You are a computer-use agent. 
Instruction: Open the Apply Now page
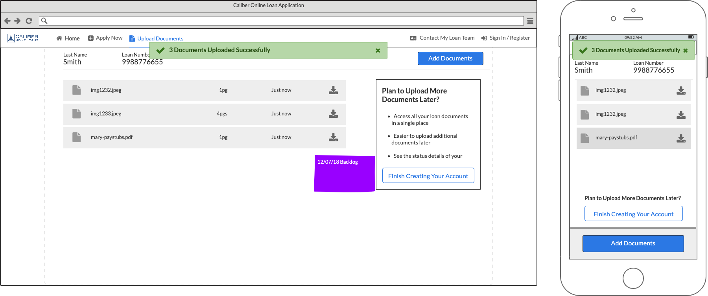(105, 38)
